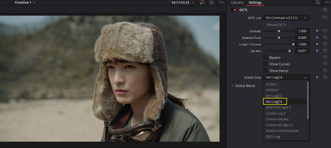Screen dimensions: 331x148
Task: Select Canon Log 3
Action: (x=285, y=113)
